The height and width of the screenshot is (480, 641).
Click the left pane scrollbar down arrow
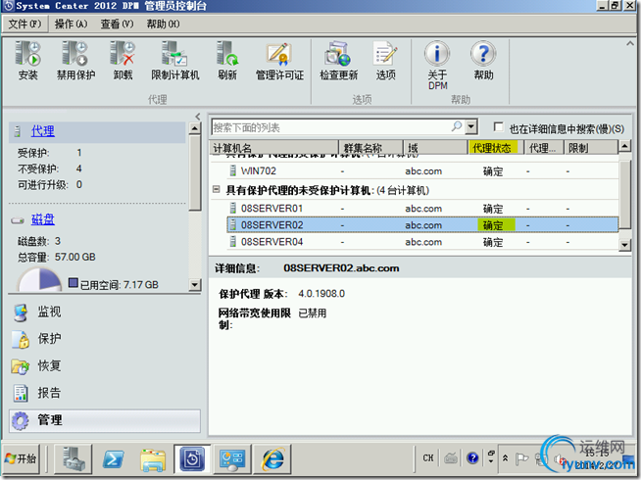click(x=195, y=285)
